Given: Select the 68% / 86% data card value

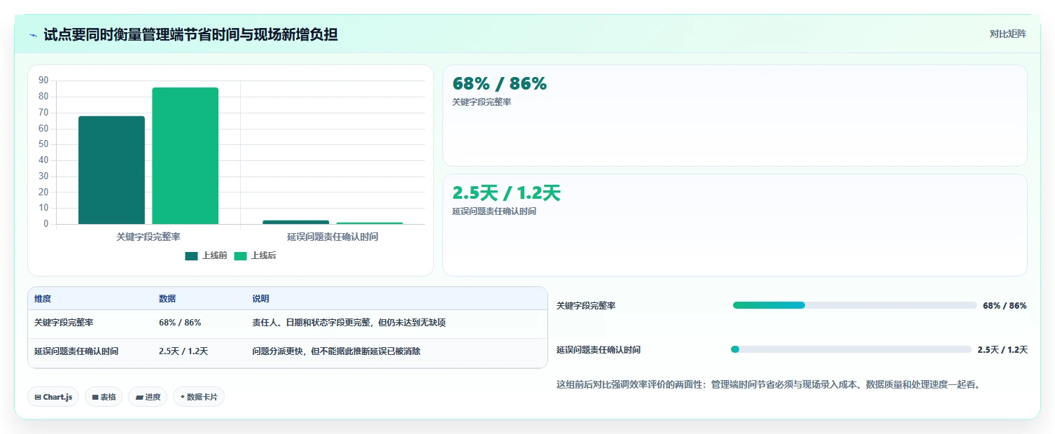Looking at the screenshot, I should tap(500, 84).
